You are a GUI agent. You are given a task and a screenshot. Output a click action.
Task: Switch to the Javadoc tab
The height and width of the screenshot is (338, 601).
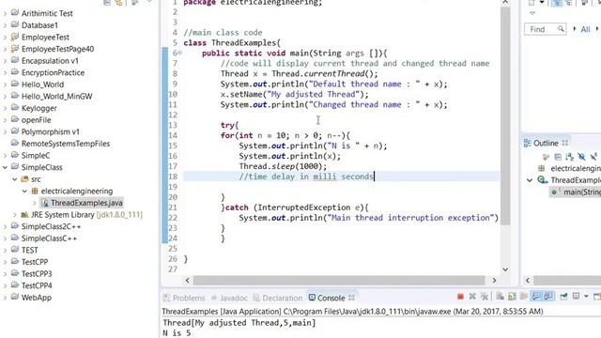229,298
